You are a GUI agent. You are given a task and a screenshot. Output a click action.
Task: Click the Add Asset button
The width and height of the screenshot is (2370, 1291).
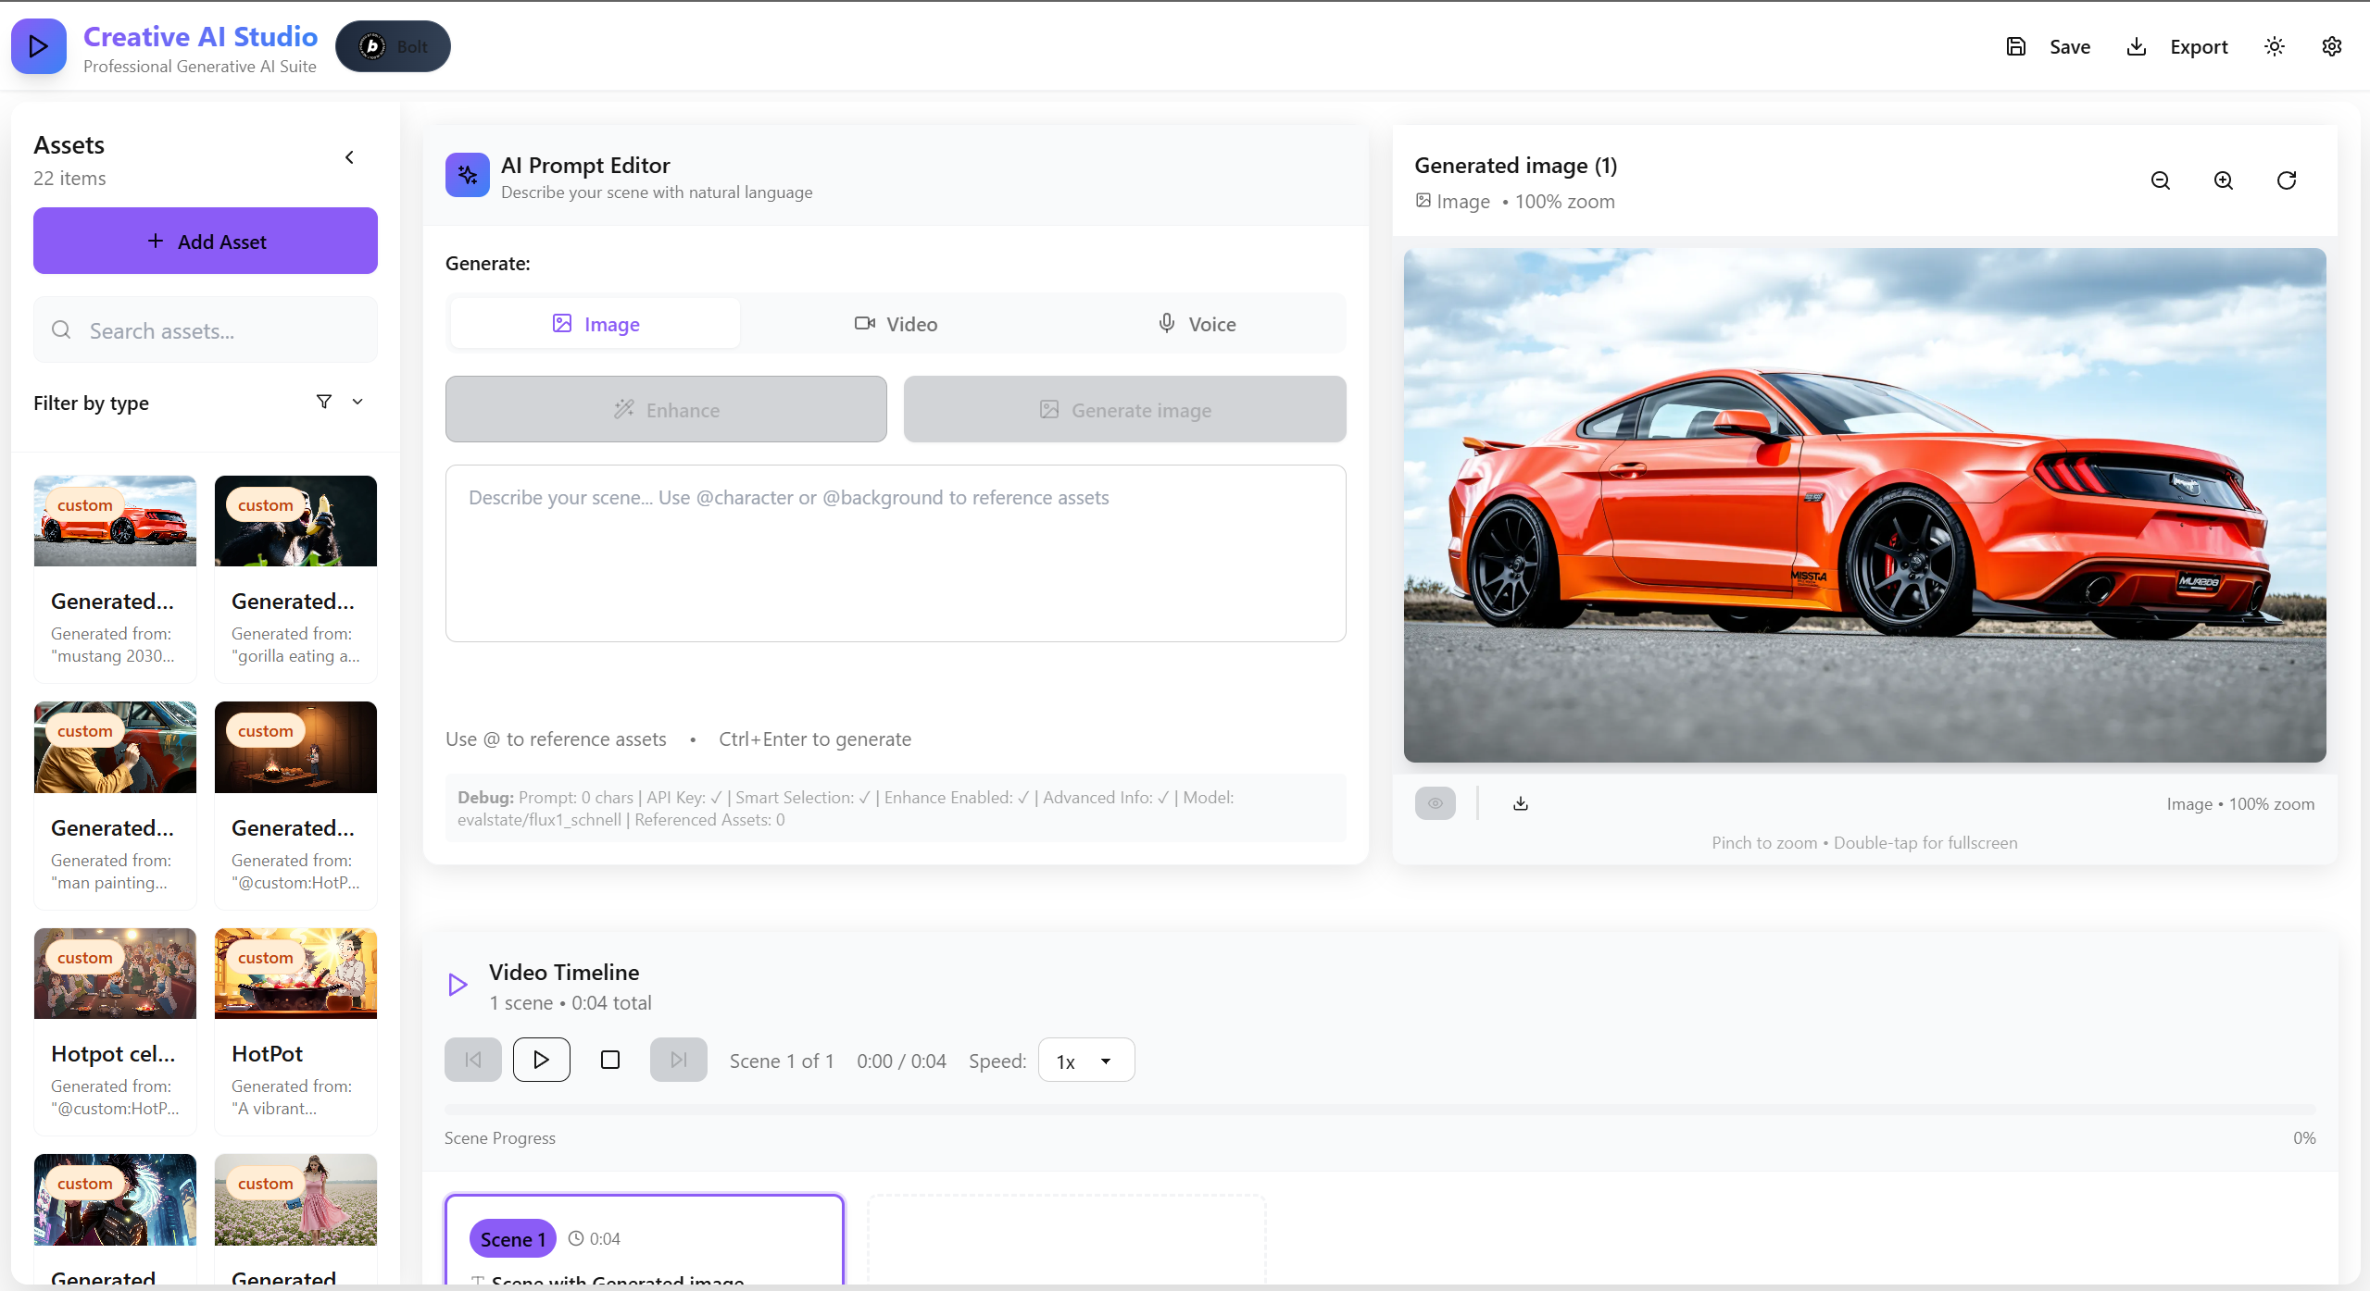pos(206,241)
